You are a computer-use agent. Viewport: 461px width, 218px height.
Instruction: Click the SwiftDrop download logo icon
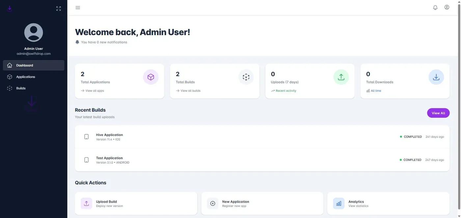[x=10, y=8]
